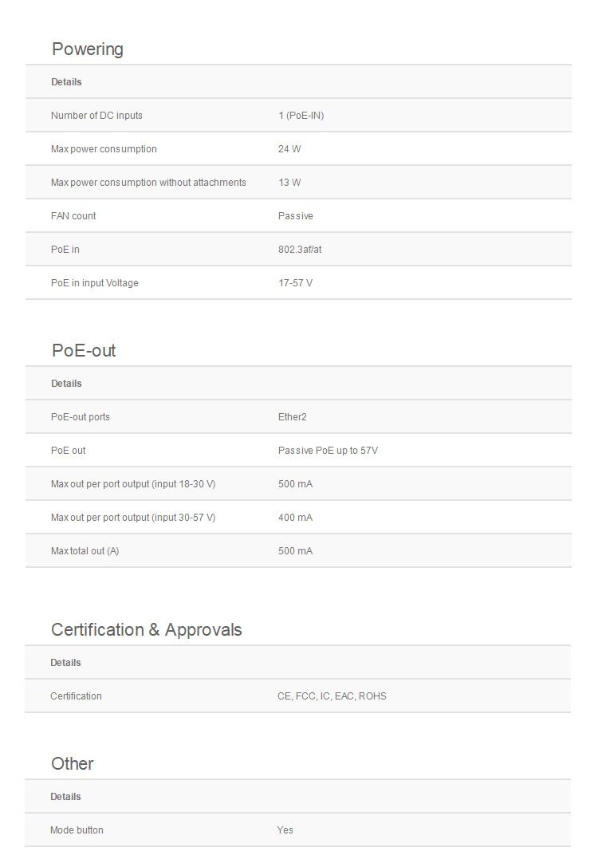Click the PoE-out section heading
The width and height of the screenshot is (598, 867).
click(84, 351)
